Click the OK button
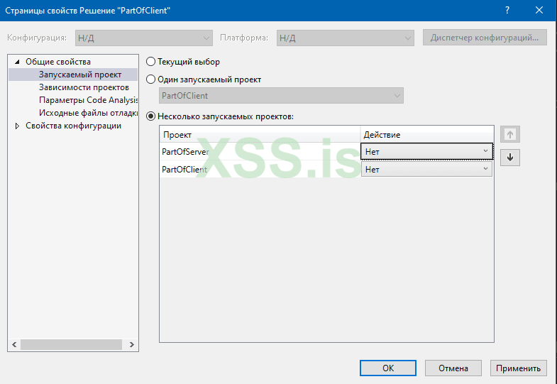Screen dimensions: 557x384 coord(388,368)
